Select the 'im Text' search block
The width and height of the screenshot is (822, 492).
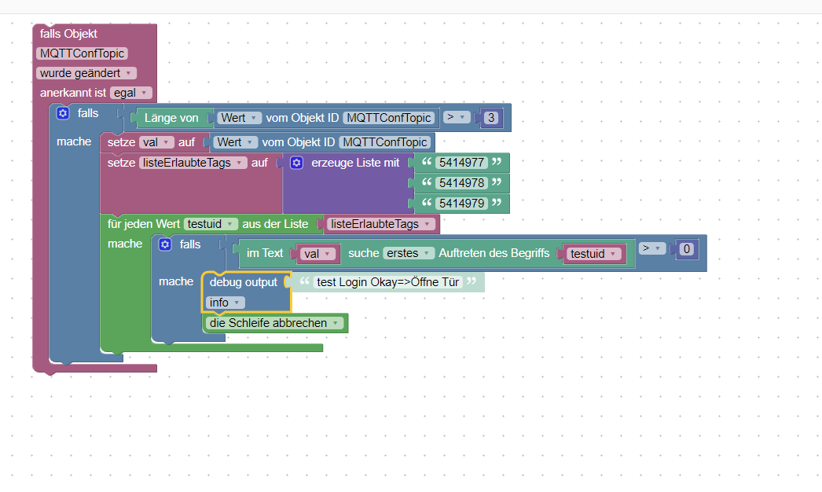pyautogui.click(x=265, y=253)
